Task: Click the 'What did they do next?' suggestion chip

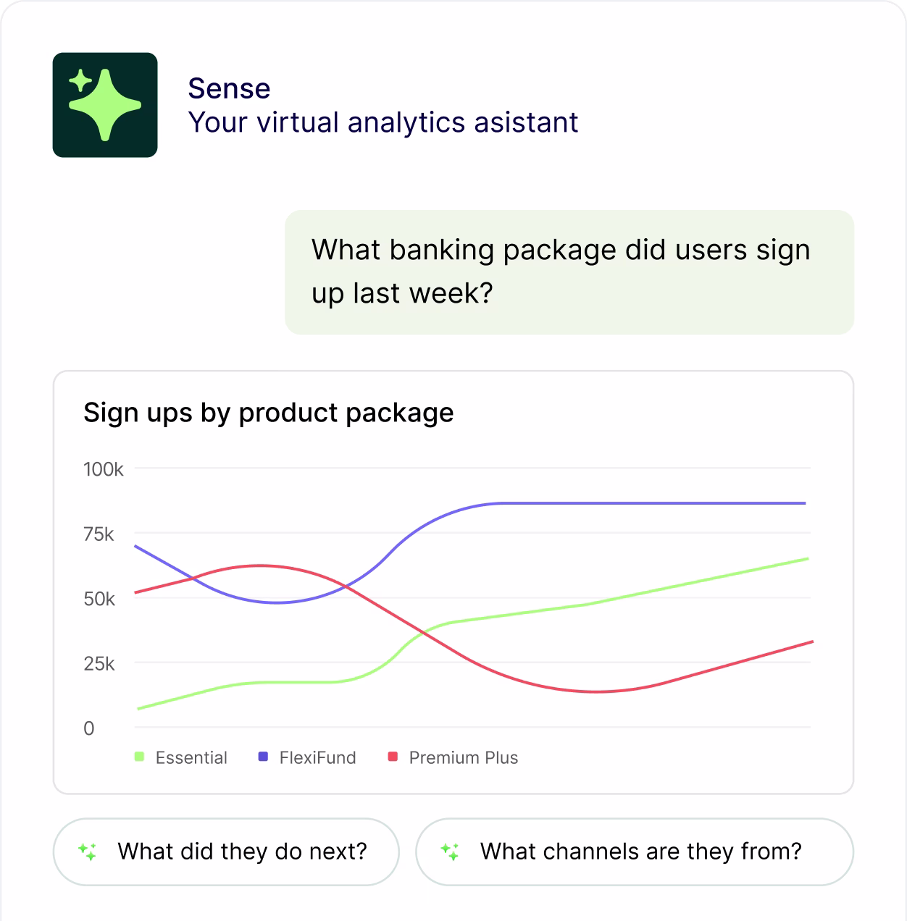Action: point(226,852)
